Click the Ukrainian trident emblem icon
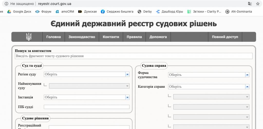The image size is (263, 129). tap(29, 37)
